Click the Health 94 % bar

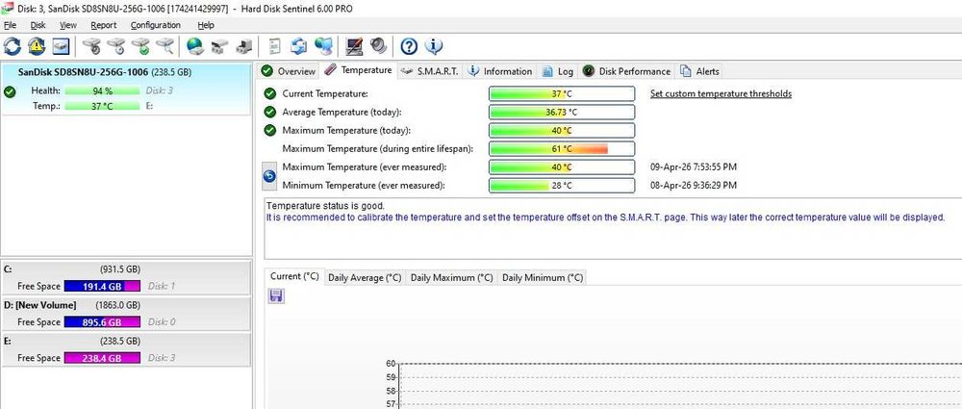click(103, 90)
